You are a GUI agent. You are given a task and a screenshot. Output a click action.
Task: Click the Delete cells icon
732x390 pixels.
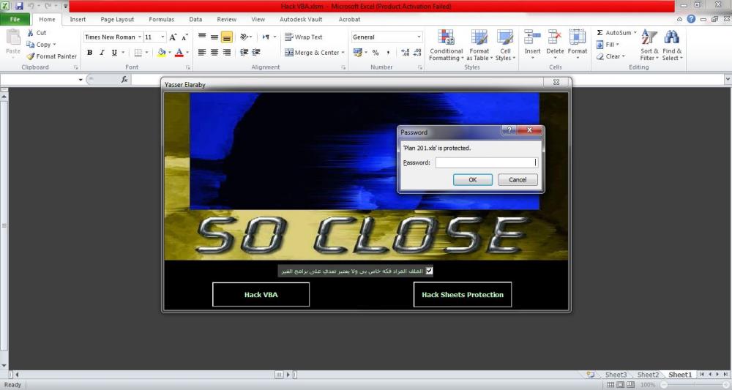click(x=555, y=37)
